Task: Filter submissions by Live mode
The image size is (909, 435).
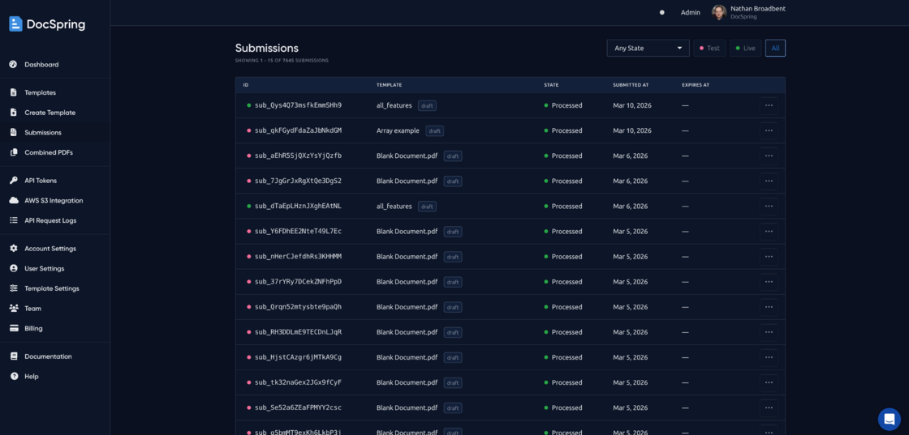Action: point(745,49)
